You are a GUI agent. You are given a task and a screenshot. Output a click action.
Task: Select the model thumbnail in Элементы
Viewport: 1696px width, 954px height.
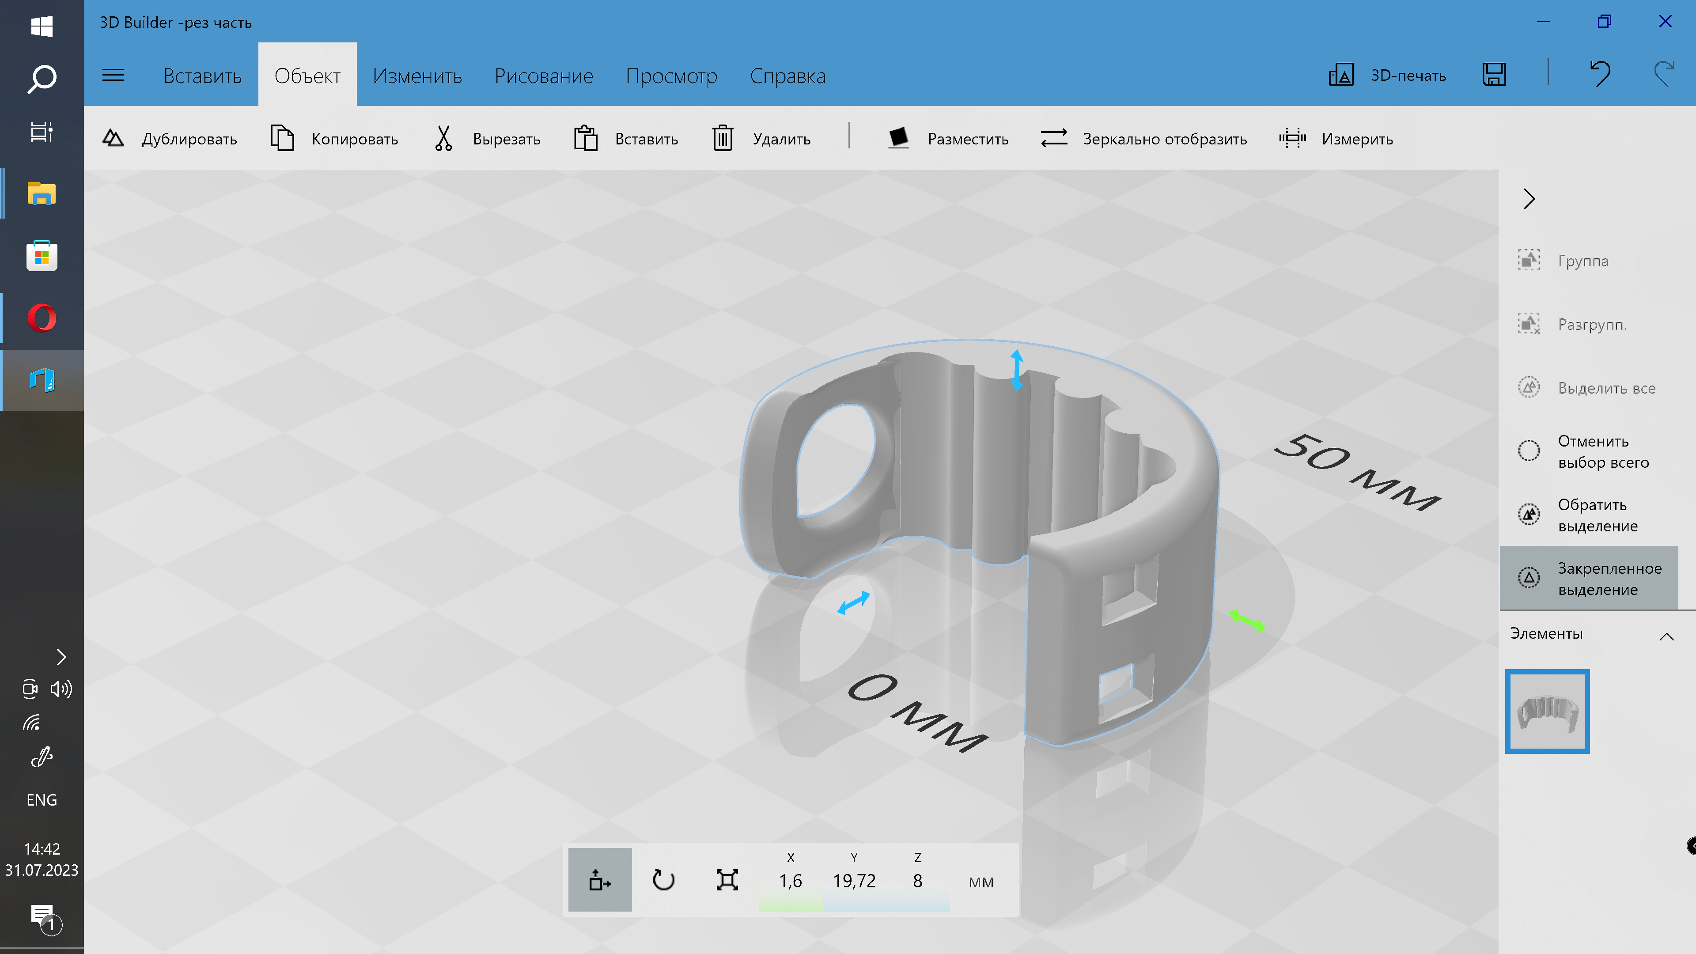(1547, 711)
